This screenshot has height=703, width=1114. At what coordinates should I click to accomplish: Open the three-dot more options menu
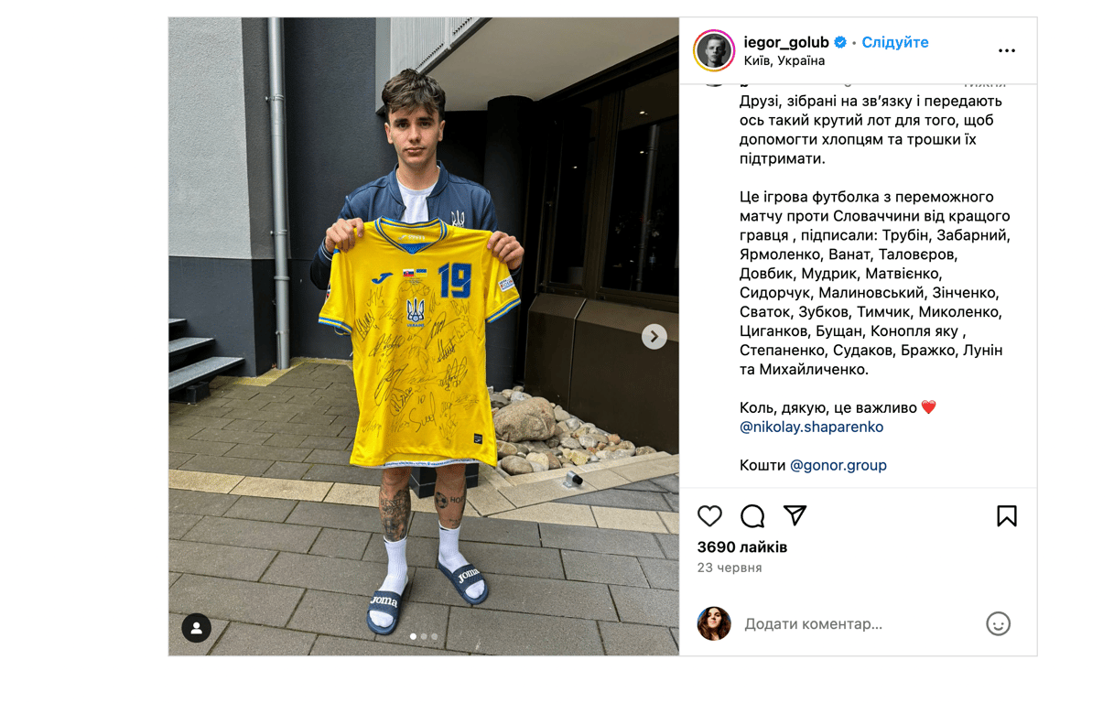click(x=1007, y=51)
